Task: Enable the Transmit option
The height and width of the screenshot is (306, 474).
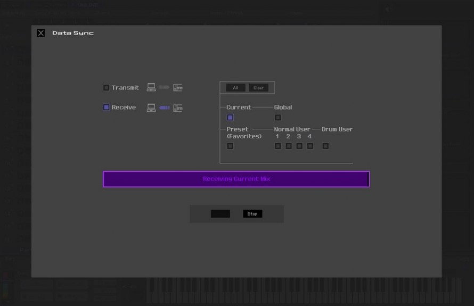Action: 107,88
